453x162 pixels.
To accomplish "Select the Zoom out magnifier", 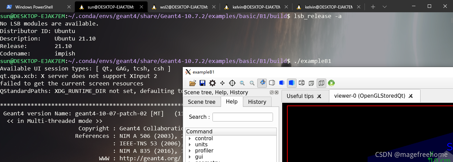I will coord(242,83).
